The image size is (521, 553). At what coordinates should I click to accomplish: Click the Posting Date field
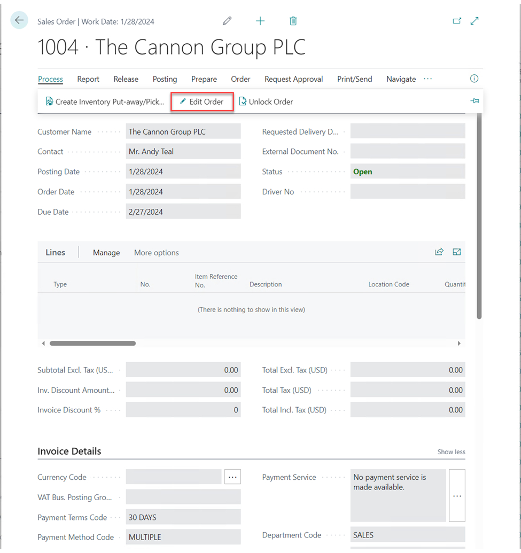pyautogui.click(x=183, y=172)
